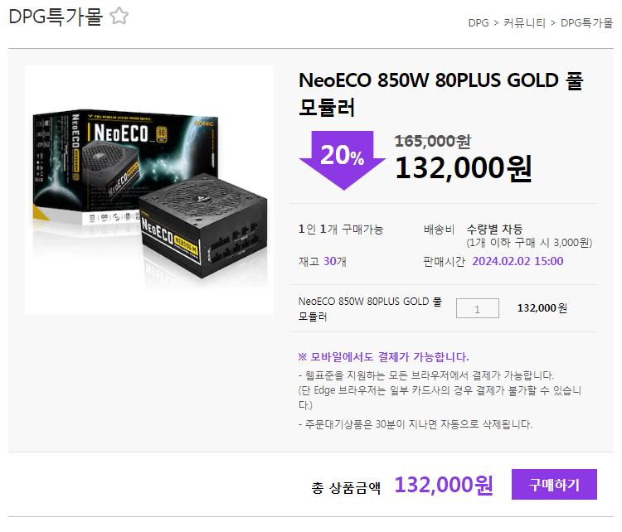The height and width of the screenshot is (532, 622).
Task: Click the 132,000원 discounted price text
Action: point(464,168)
